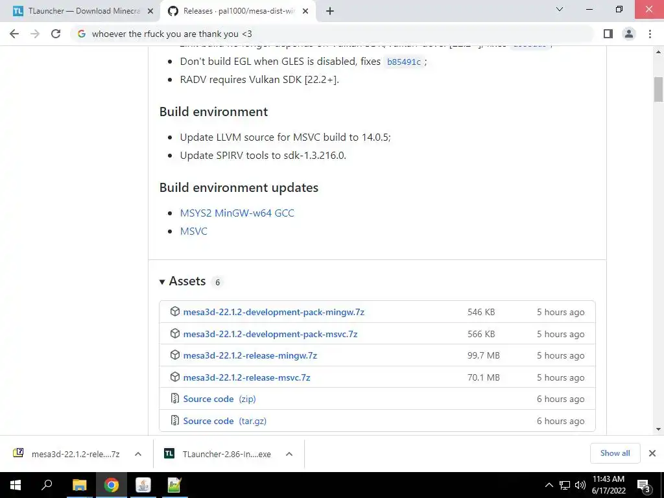664x498 pixels.
Task: Click the page vertical scrollbar thumb
Action: [x=659, y=89]
